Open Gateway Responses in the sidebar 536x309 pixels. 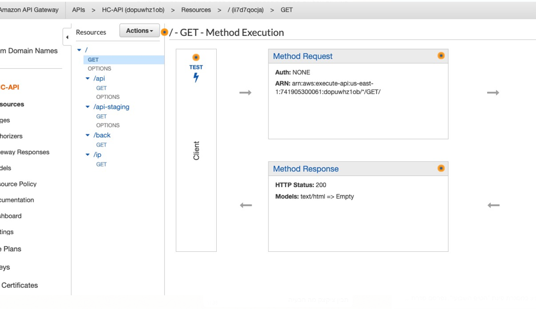pyautogui.click(x=25, y=152)
